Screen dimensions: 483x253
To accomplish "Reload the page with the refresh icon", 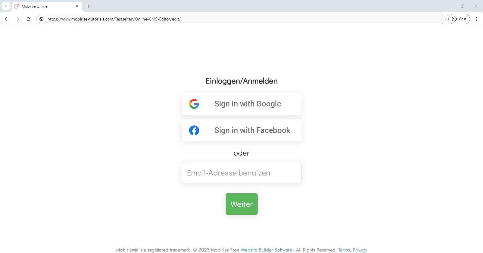I will tap(28, 19).
